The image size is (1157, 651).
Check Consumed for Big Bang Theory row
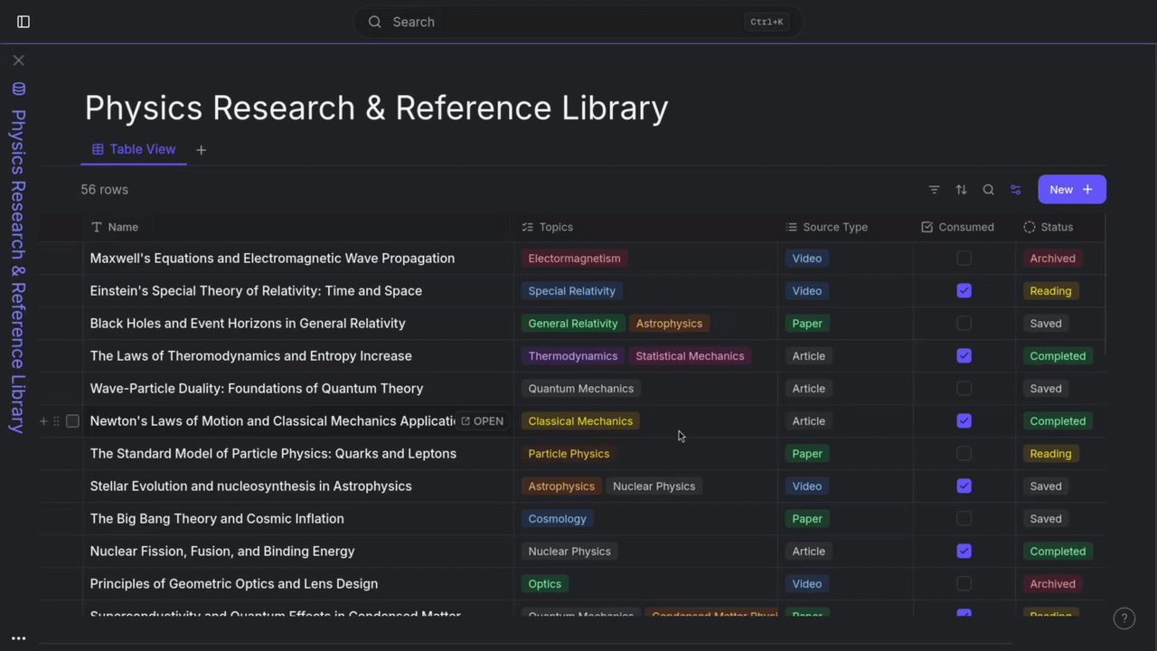click(x=964, y=519)
